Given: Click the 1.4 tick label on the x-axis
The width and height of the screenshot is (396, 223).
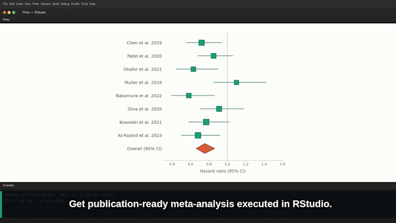Looking at the screenshot, I should [x=264, y=164].
